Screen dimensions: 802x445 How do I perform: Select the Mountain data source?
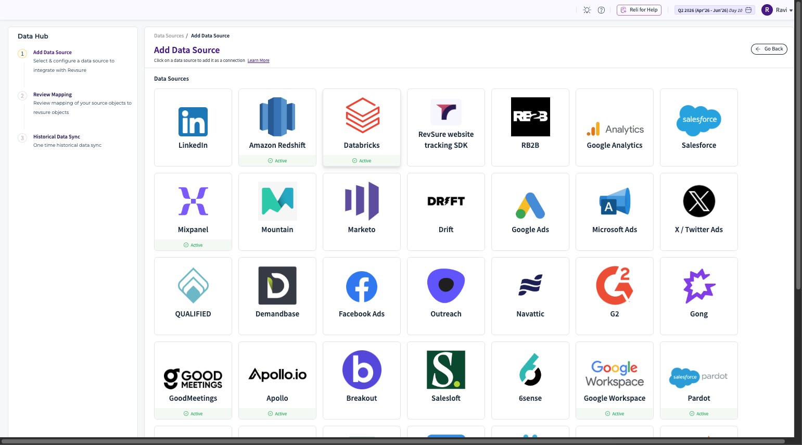tap(277, 212)
